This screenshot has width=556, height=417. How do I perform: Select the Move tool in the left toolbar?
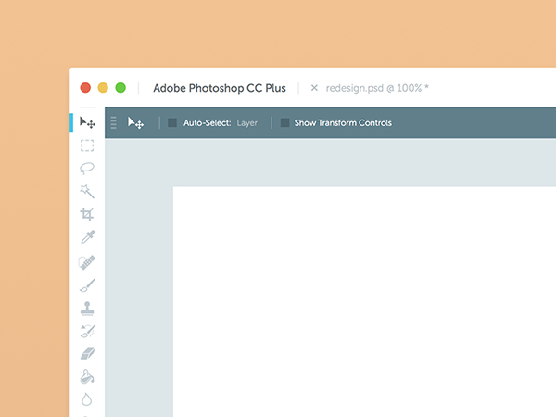(87, 122)
